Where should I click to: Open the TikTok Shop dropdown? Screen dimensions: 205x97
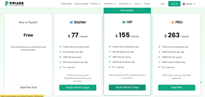[125, 4]
